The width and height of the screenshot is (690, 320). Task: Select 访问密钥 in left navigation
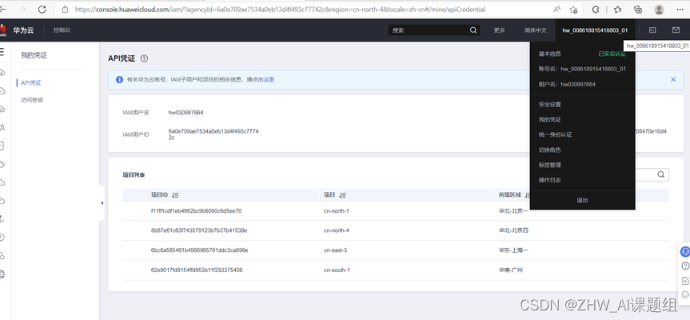point(32,100)
